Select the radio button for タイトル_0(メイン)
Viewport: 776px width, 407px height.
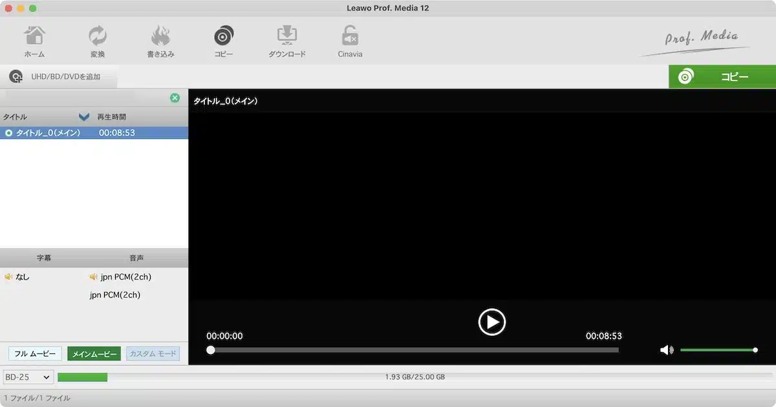(x=8, y=132)
